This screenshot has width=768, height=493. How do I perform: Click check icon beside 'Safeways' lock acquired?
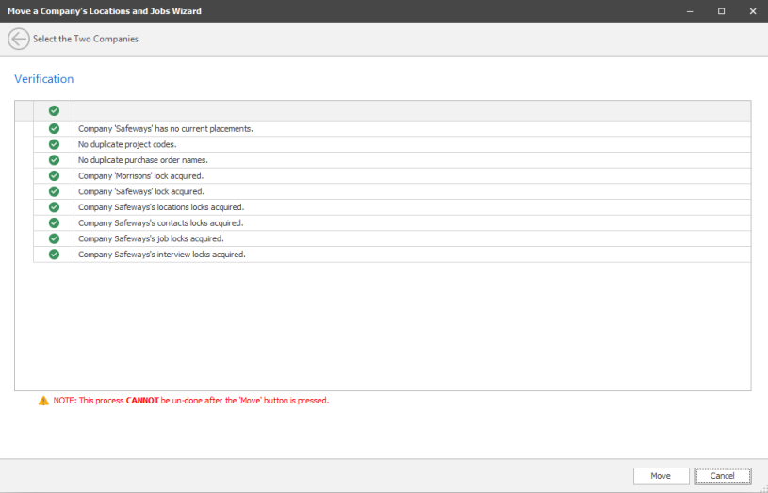pyautogui.click(x=54, y=191)
